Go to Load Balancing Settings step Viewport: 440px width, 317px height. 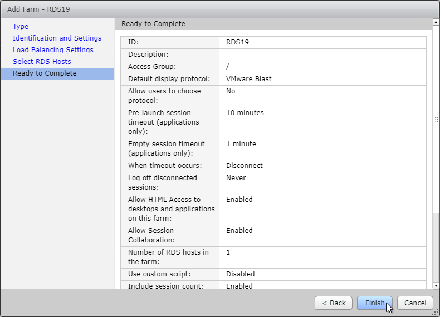53,50
